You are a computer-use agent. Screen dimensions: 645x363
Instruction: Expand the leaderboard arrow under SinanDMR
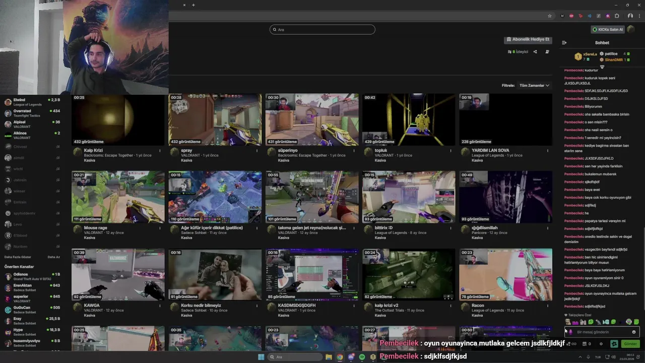tap(602, 67)
